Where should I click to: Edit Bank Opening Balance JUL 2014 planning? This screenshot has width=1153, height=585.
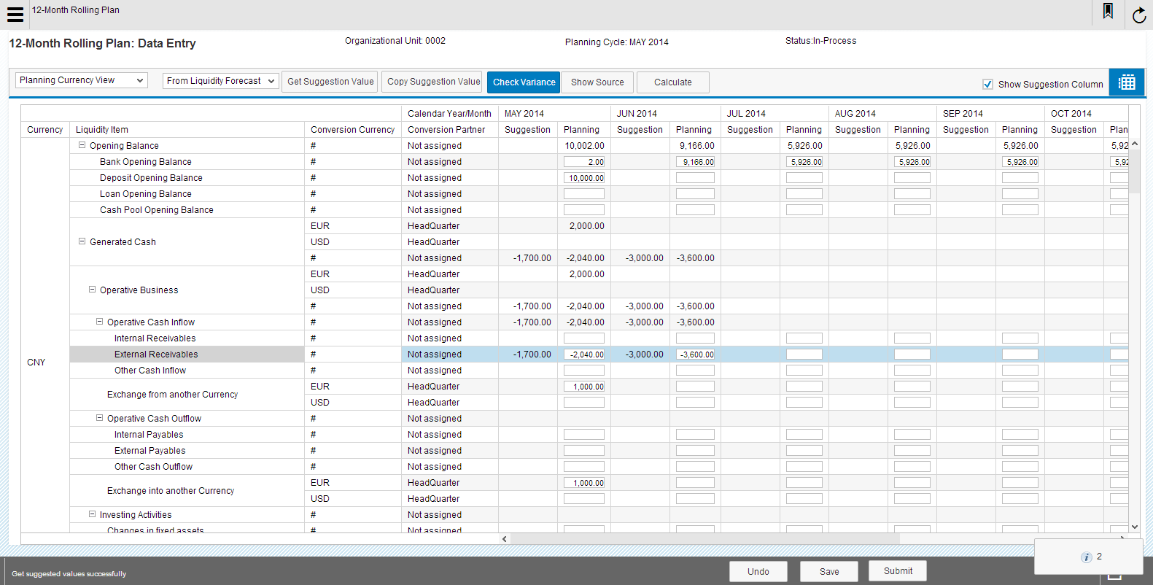(x=804, y=162)
